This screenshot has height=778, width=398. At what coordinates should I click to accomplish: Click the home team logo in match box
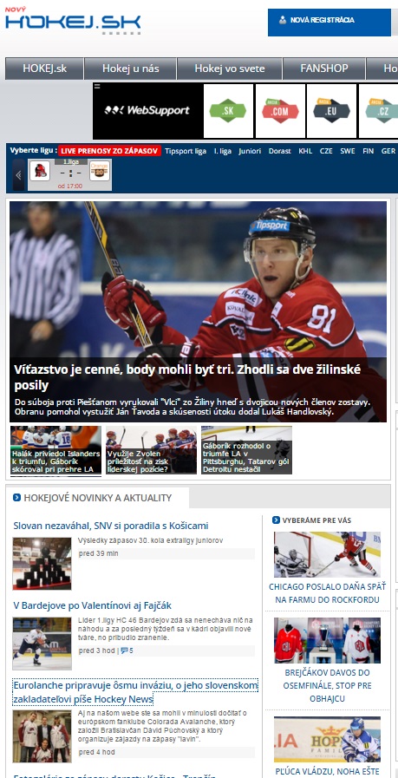[39, 172]
